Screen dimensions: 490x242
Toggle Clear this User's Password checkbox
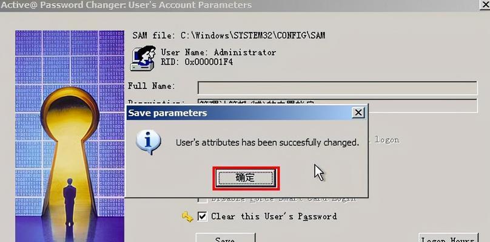[x=202, y=216]
